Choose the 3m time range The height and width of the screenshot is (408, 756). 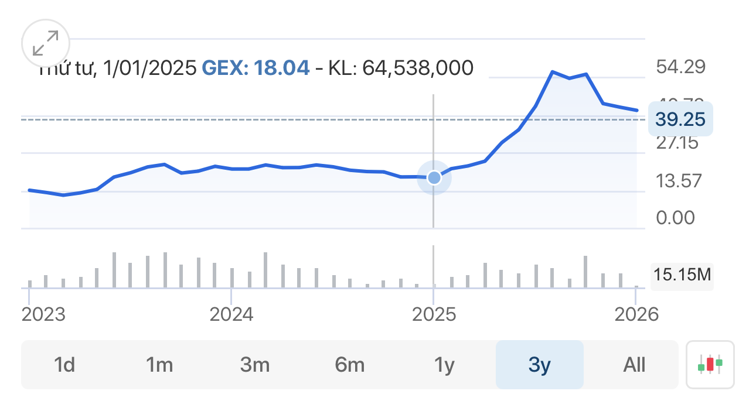click(x=255, y=365)
